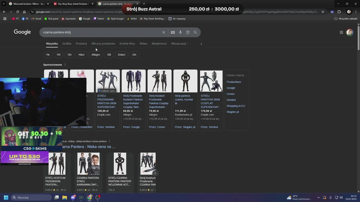The height and width of the screenshot is (202, 360).
Task: Open three-dot menu next to Allegro result
Action: [x=109, y=141]
